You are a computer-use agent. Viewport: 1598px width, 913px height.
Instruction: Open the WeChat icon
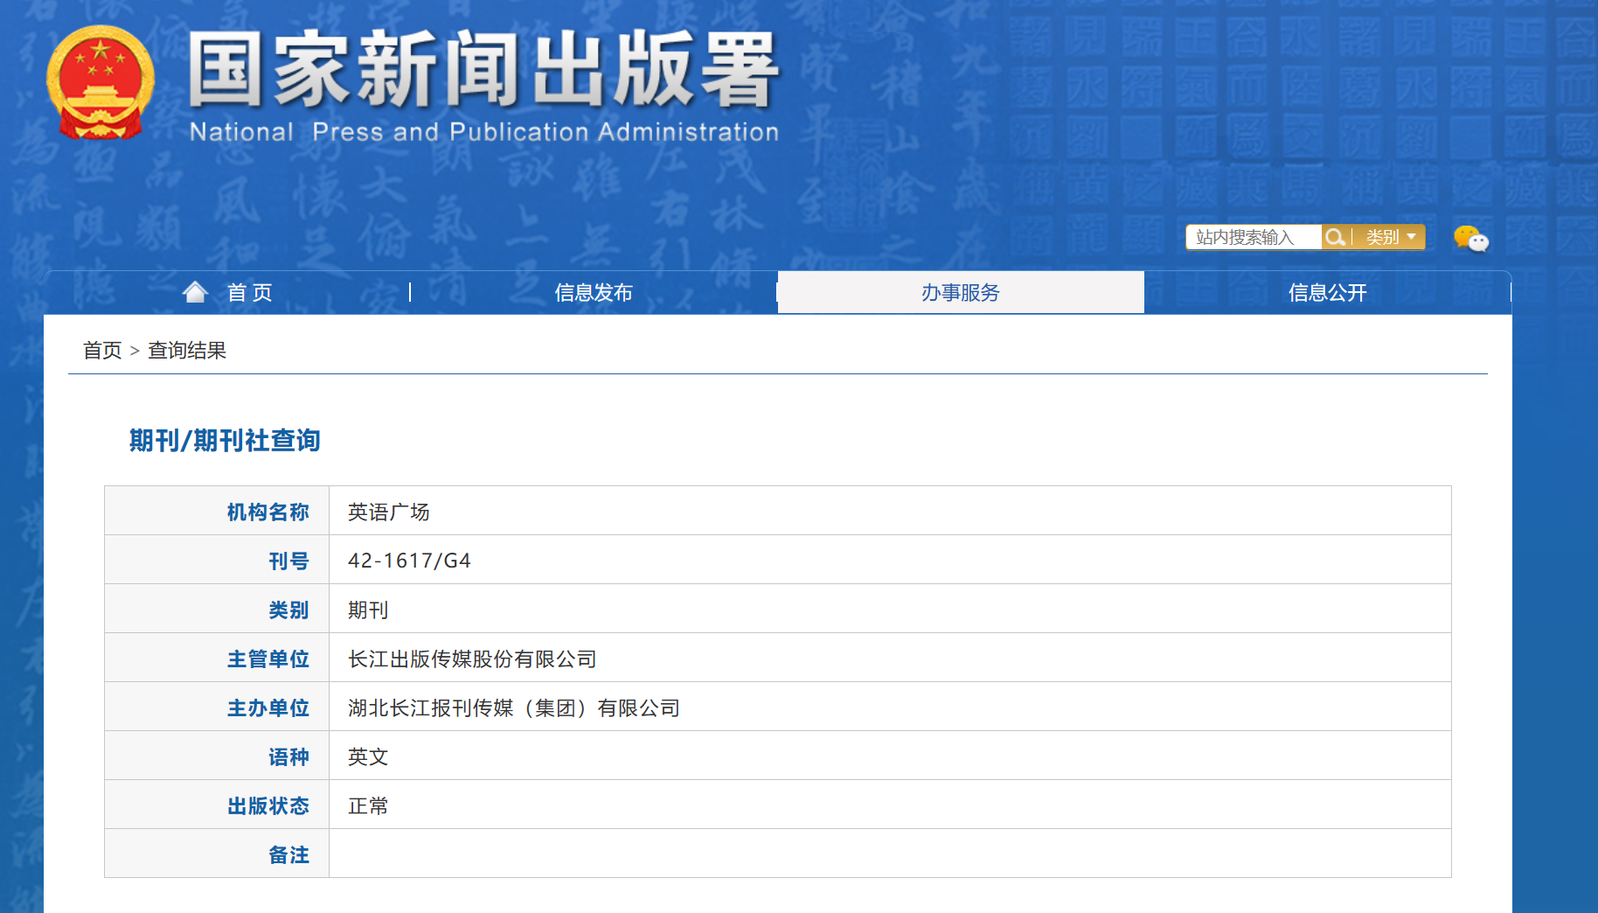click(1471, 238)
